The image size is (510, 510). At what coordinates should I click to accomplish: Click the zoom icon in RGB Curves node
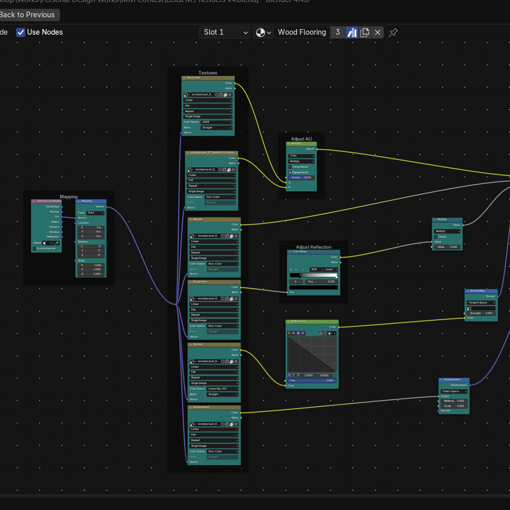(x=321, y=333)
